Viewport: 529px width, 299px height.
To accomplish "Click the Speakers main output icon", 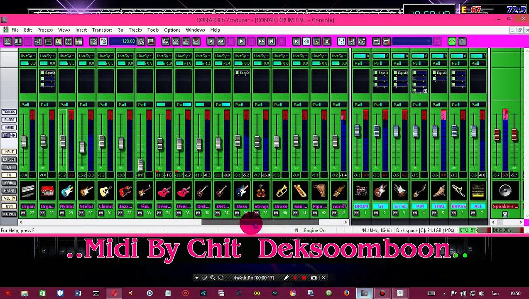I will [505, 191].
